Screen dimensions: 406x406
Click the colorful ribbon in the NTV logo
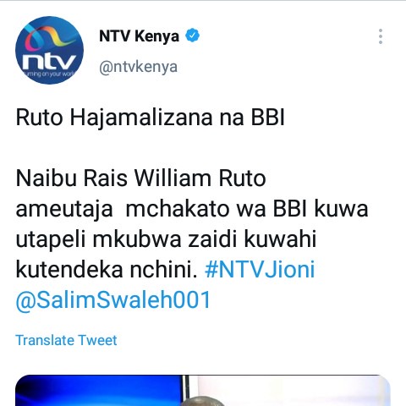coord(51,38)
